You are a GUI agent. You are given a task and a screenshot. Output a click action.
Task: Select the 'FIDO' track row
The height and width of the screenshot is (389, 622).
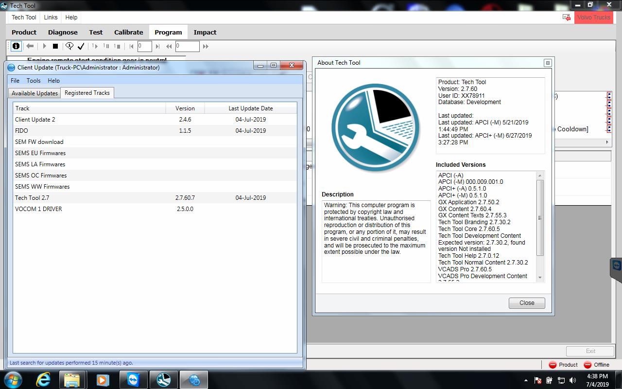point(155,131)
